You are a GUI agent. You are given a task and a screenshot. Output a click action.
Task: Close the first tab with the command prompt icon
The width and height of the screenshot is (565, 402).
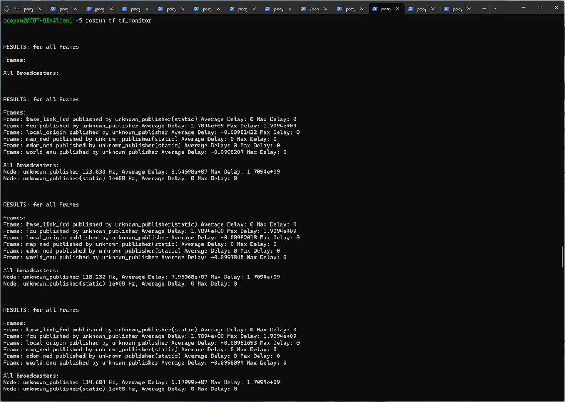tap(40, 9)
